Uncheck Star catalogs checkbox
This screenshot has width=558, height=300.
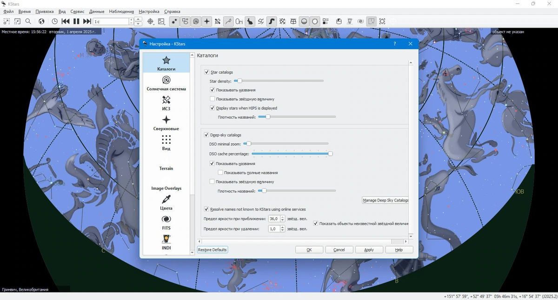tap(207, 72)
